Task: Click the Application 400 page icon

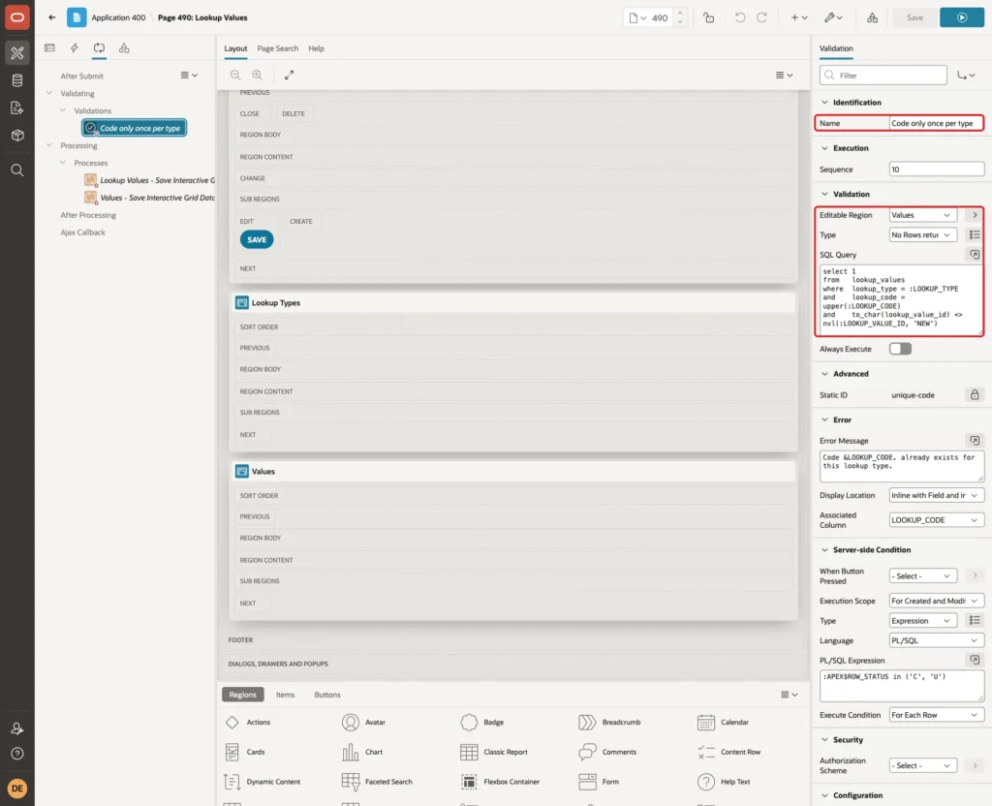Action: (x=77, y=17)
